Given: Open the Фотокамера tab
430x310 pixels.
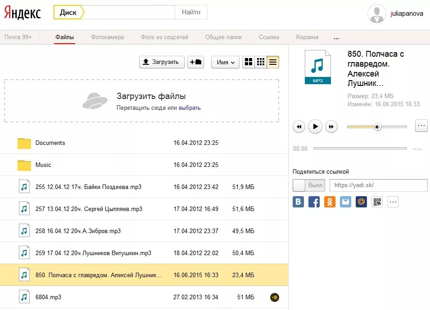Looking at the screenshot, I should [107, 37].
